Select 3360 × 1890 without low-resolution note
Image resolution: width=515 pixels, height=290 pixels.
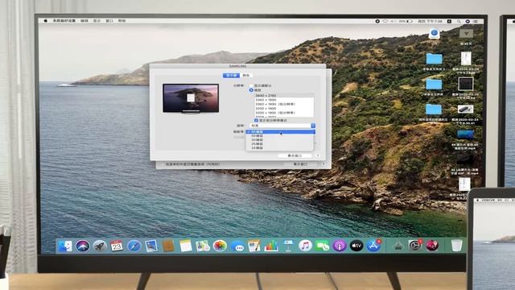(x=284, y=100)
